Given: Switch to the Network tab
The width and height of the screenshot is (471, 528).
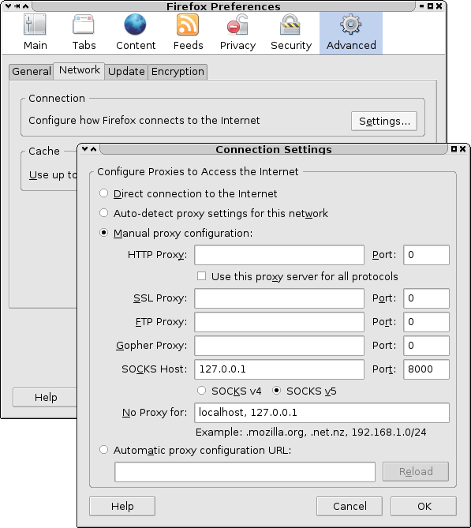Looking at the screenshot, I should pyautogui.click(x=79, y=70).
